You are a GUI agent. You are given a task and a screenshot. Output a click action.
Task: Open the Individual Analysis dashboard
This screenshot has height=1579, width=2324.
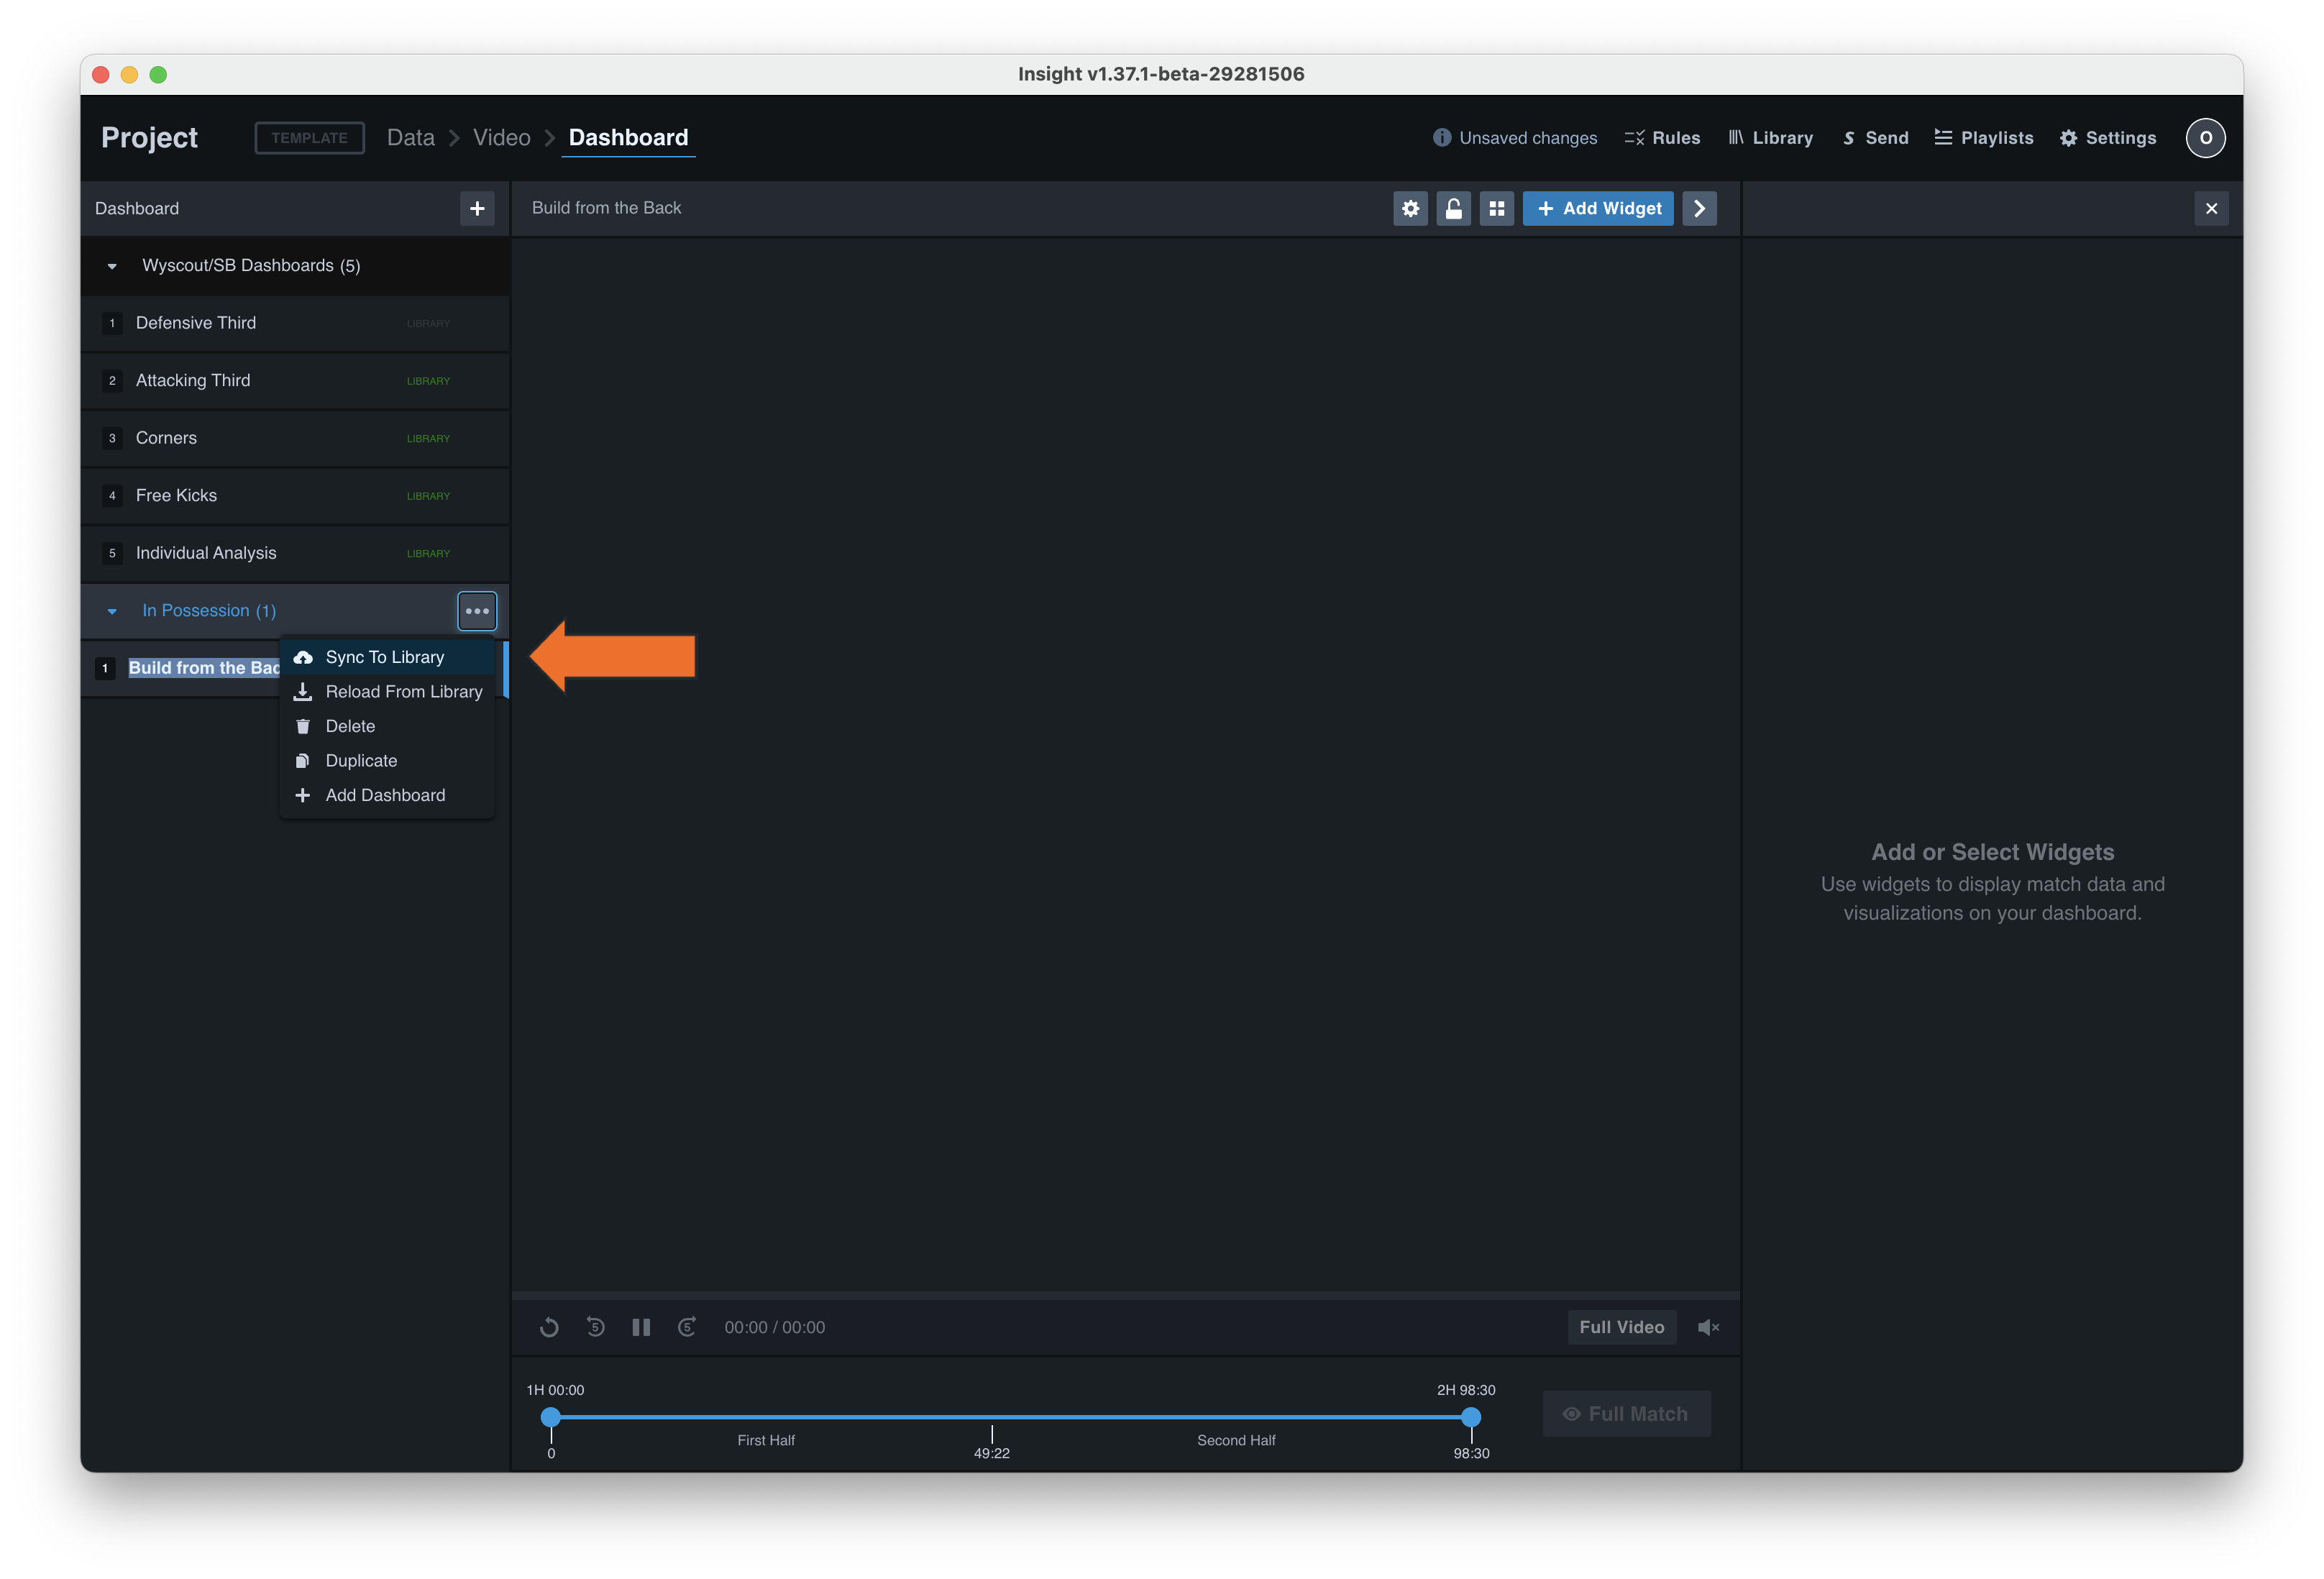(x=295, y=553)
